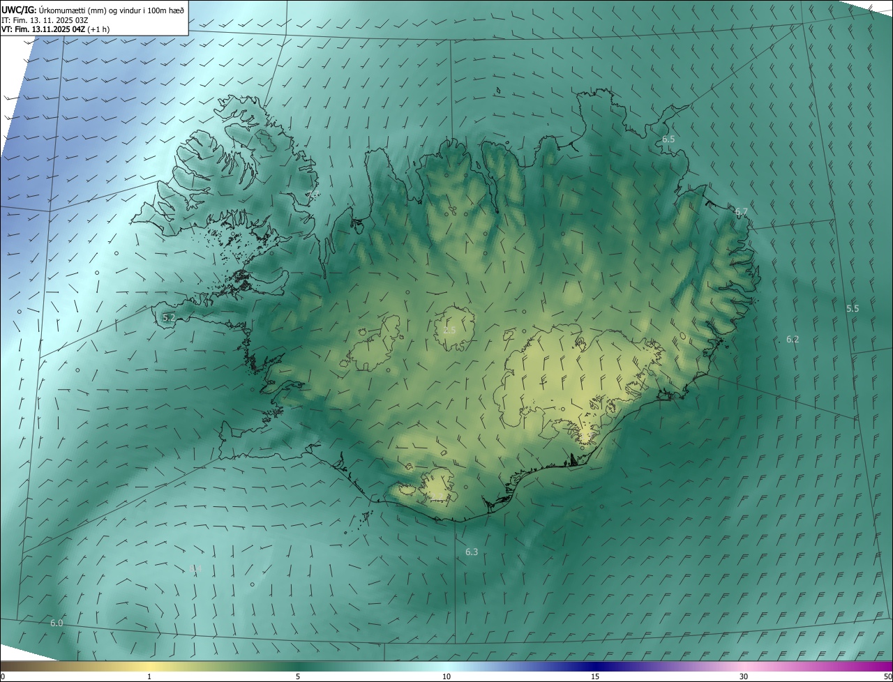Click the map value 5.5 east of Iceland

(853, 308)
